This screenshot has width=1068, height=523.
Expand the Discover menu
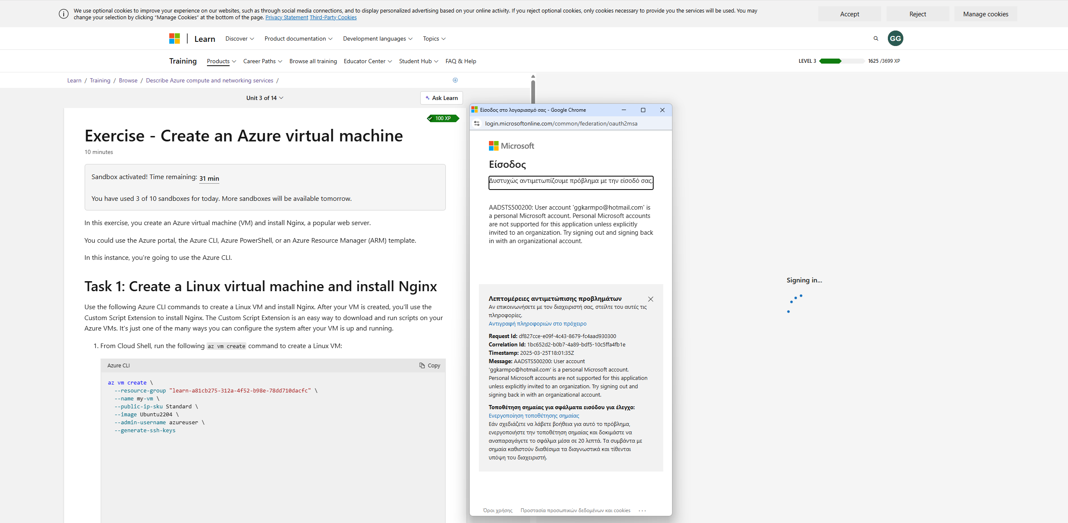point(240,38)
